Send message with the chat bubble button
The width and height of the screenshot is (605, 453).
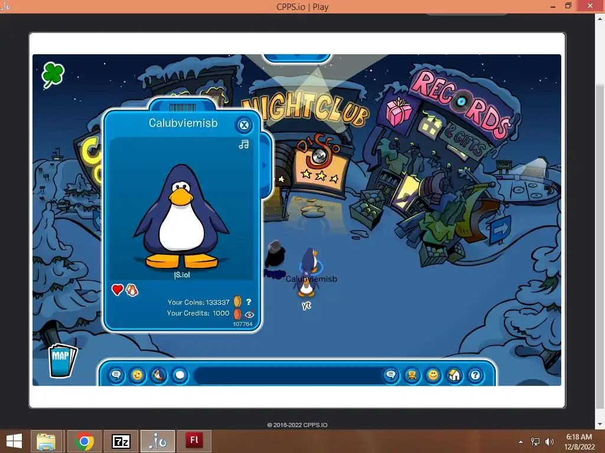click(391, 375)
